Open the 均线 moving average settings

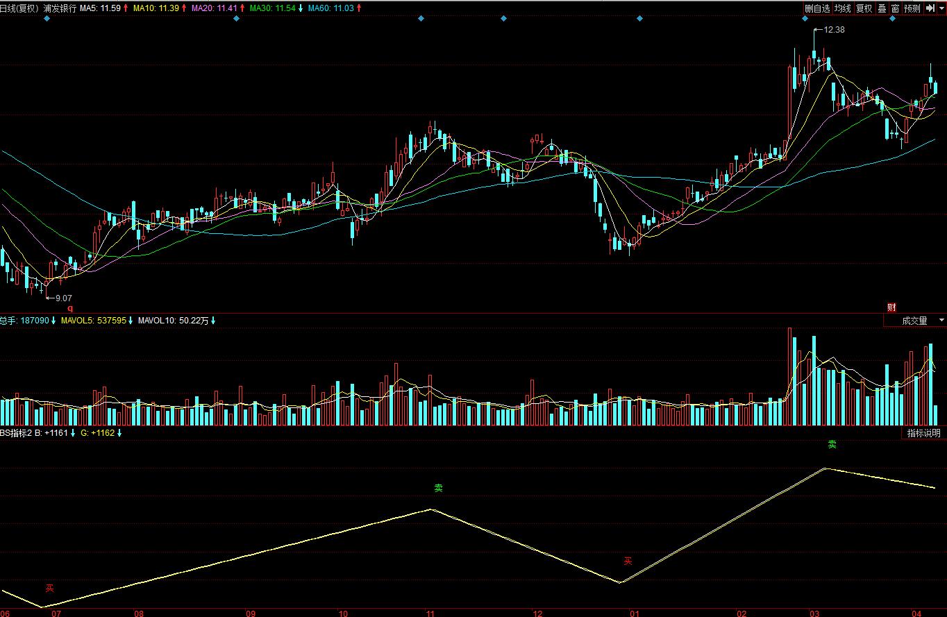pyautogui.click(x=843, y=8)
